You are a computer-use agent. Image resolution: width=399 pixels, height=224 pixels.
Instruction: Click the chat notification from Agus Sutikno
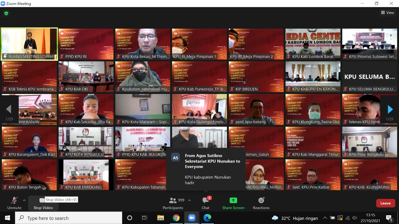[206, 169]
